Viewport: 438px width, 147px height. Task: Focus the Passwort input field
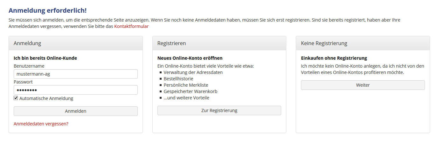[x=76, y=90]
